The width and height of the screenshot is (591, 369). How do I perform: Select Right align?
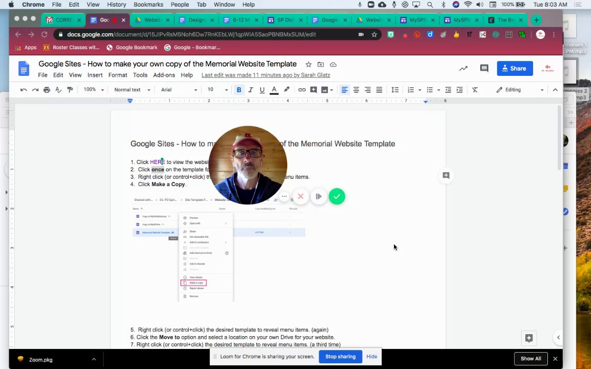coord(367,90)
